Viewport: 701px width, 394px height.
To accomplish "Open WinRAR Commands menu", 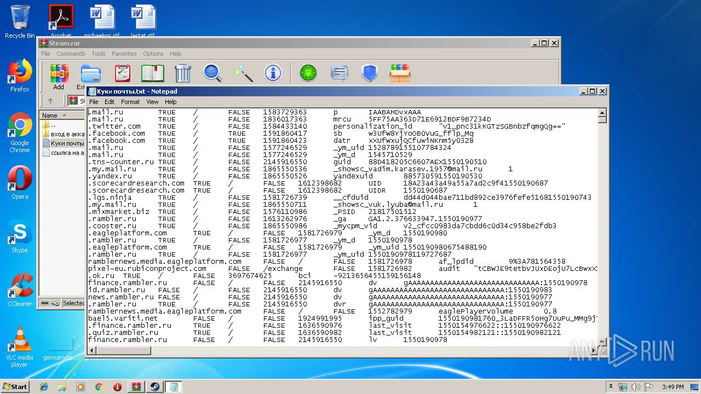I will pos(71,54).
